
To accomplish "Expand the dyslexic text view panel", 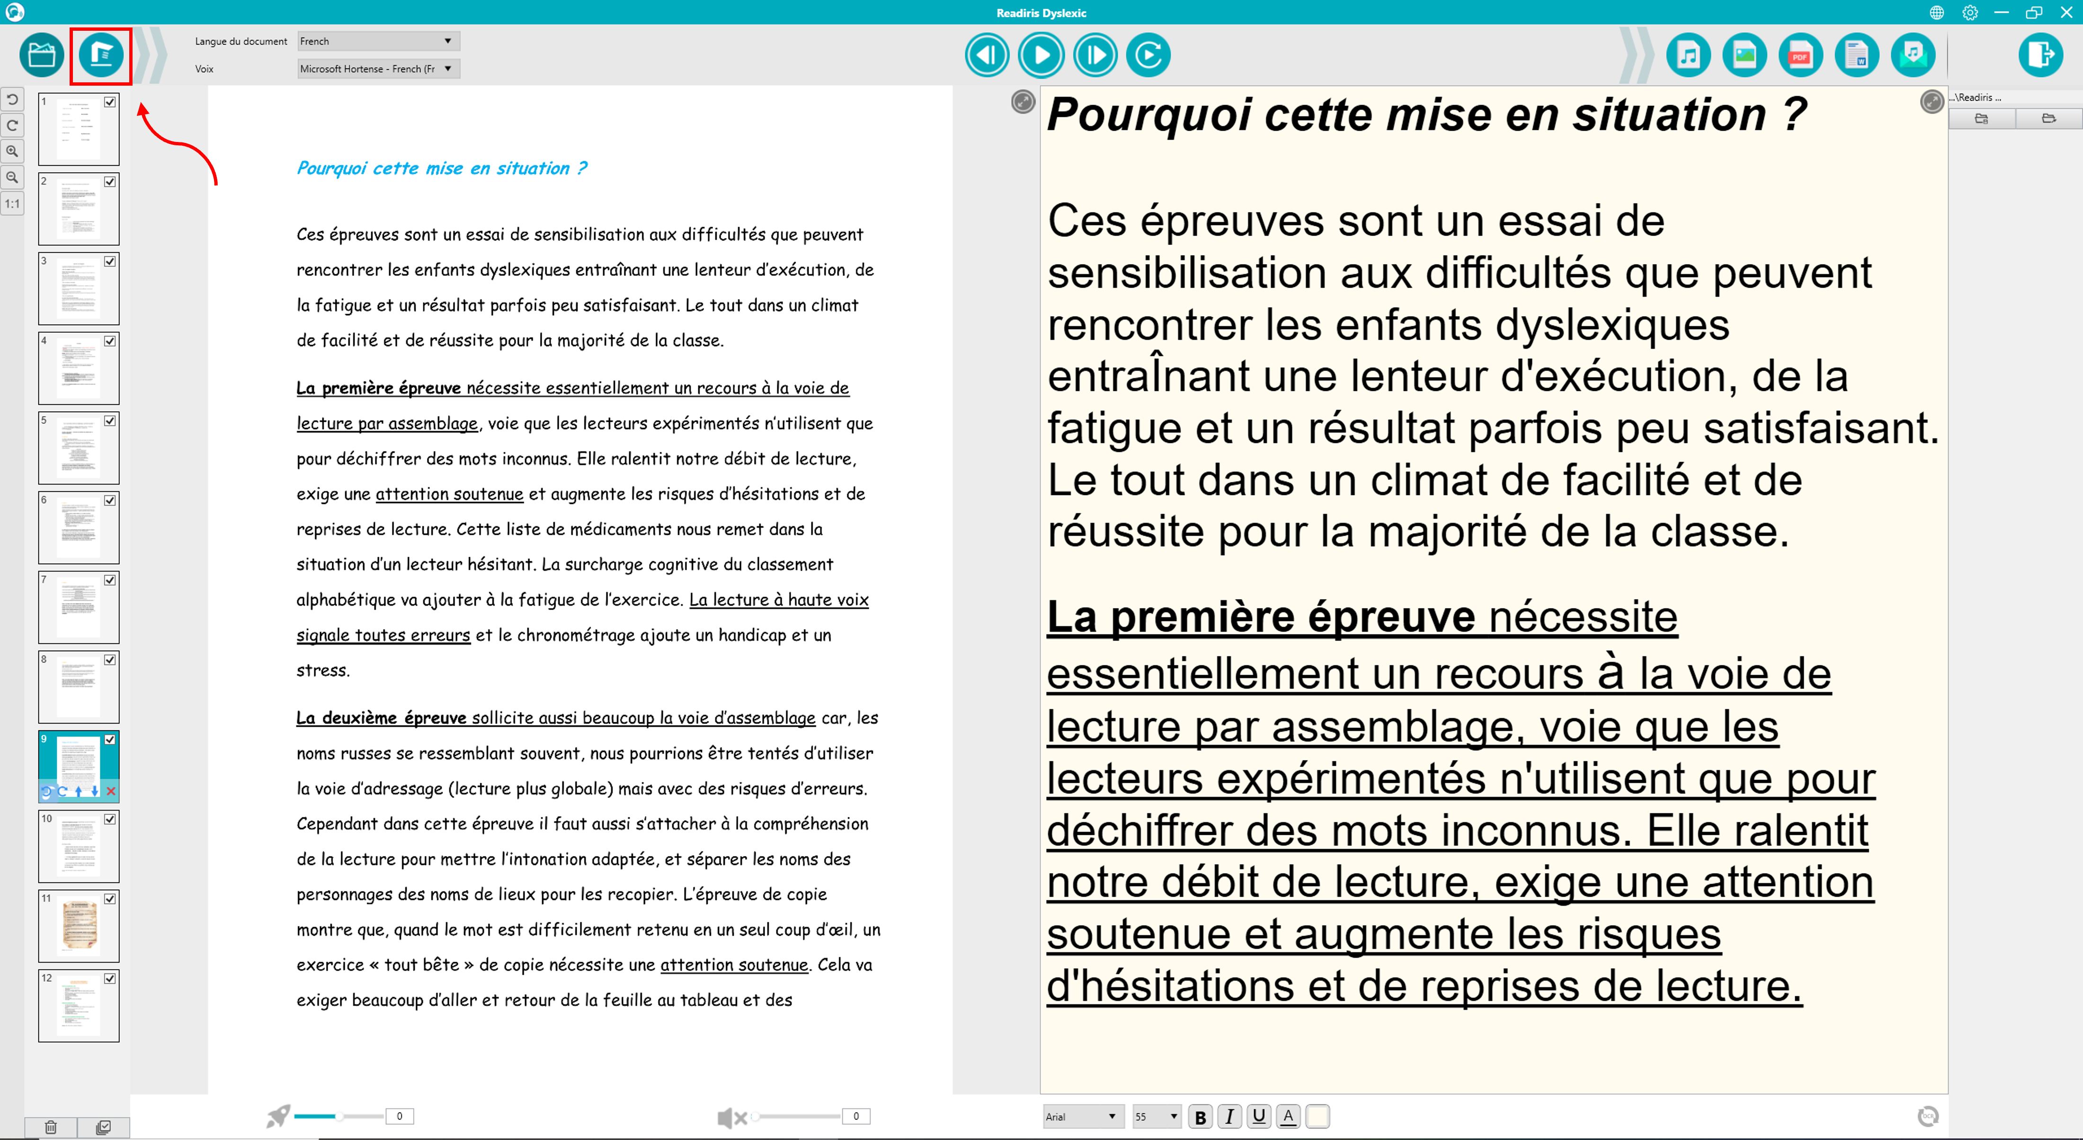I will [x=1932, y=101].
